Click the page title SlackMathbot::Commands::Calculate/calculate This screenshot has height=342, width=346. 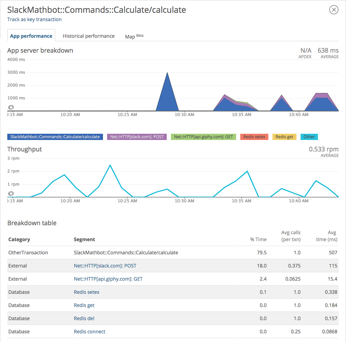tap(96, 10)
